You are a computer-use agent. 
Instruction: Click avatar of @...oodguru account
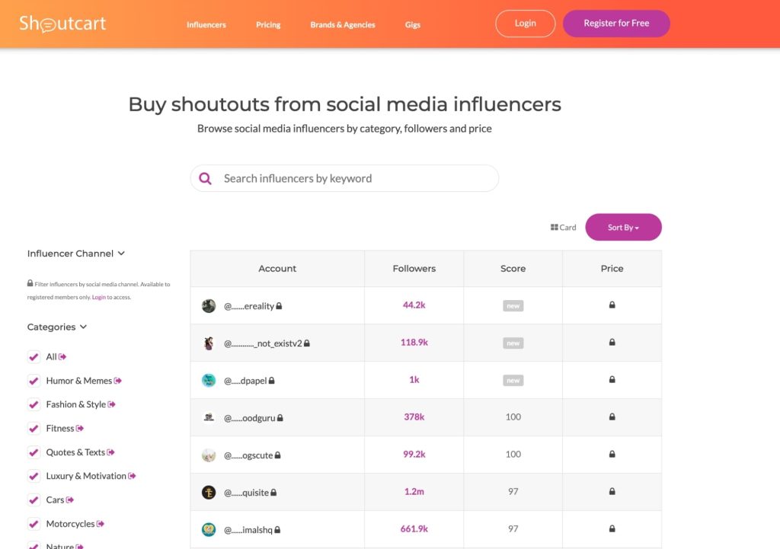point(209,417)
